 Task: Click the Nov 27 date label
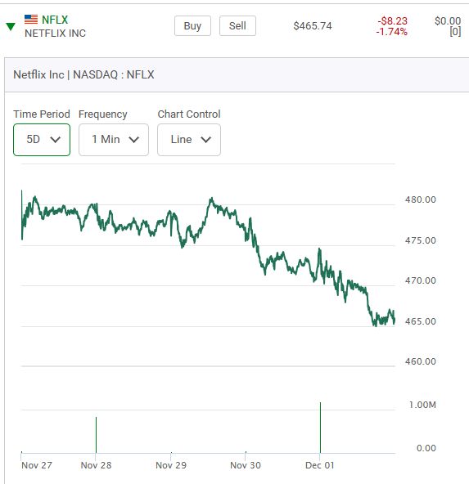(x=37, y=465)
